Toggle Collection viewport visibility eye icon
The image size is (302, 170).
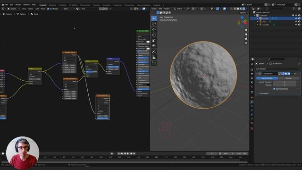296,15
